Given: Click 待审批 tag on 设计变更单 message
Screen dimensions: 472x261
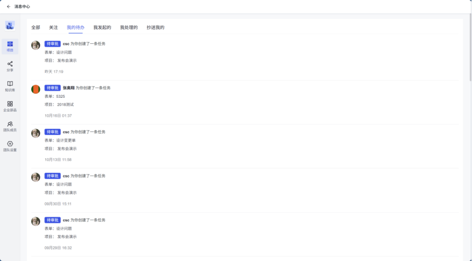Looking at the screenshot, I should [53, 132].
